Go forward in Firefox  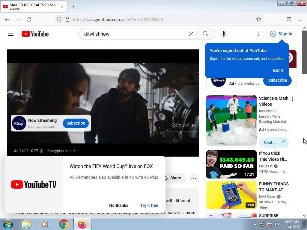tap(18, 19)
